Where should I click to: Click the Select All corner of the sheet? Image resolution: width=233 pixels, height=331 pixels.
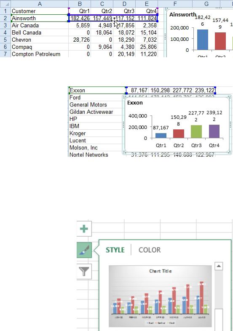click(x=5, y=4)
